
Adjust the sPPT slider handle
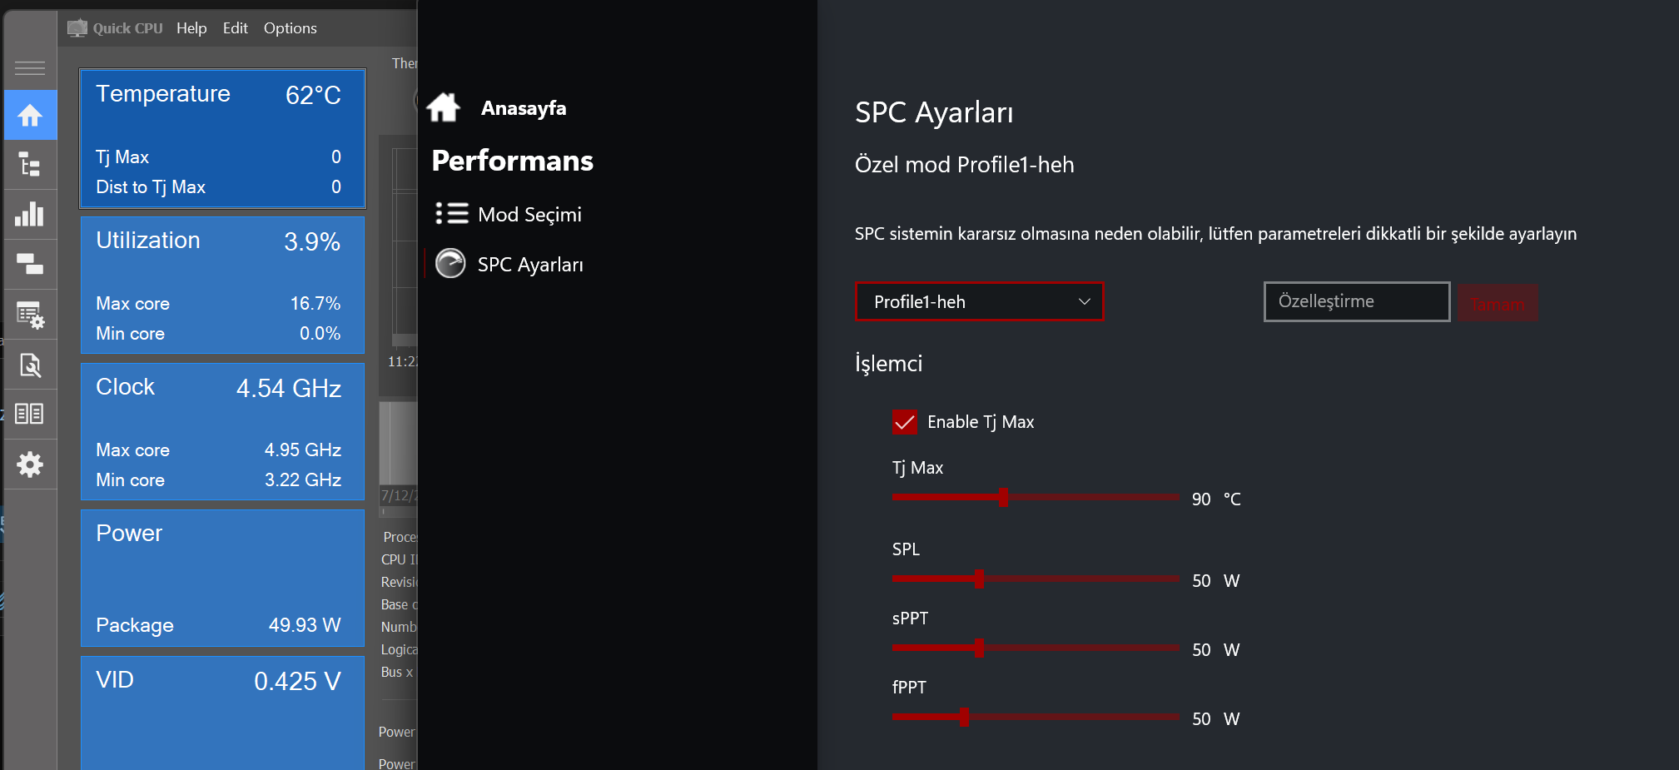[979, 648]
